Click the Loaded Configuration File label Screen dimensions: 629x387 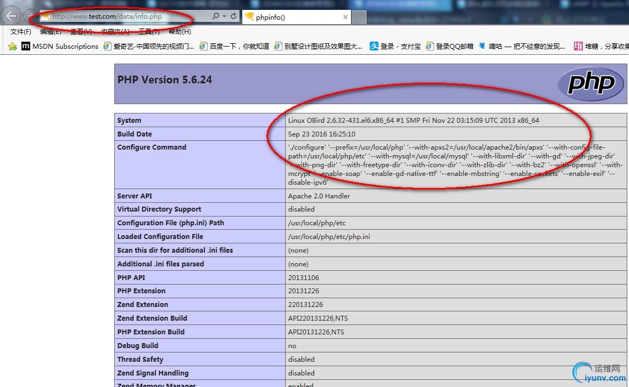coord(160,236)
